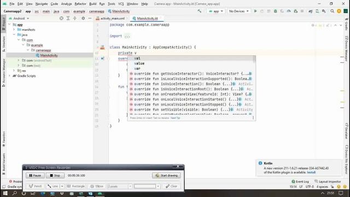The width and height of the screenshot is (350, 197).
Task: Open the app run configuration dropdown
Action: click(x=215, y=11)
